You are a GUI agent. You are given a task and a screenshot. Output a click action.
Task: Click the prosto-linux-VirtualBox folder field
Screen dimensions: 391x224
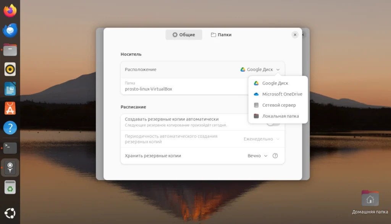point(184,86)
